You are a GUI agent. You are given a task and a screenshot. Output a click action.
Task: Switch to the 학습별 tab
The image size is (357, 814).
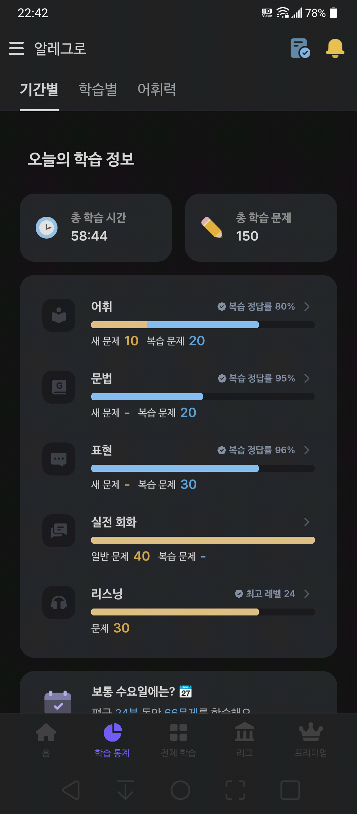click(x=98, y=89)
